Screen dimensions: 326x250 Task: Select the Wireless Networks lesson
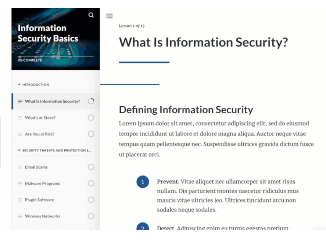pos(56,216)
